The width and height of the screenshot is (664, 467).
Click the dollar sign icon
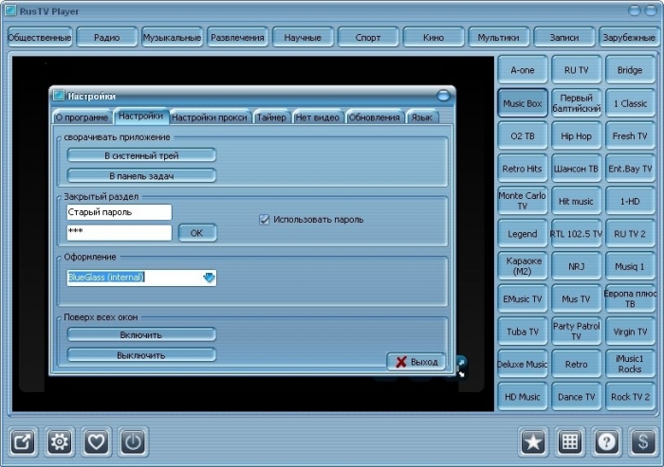pos(643,441)
